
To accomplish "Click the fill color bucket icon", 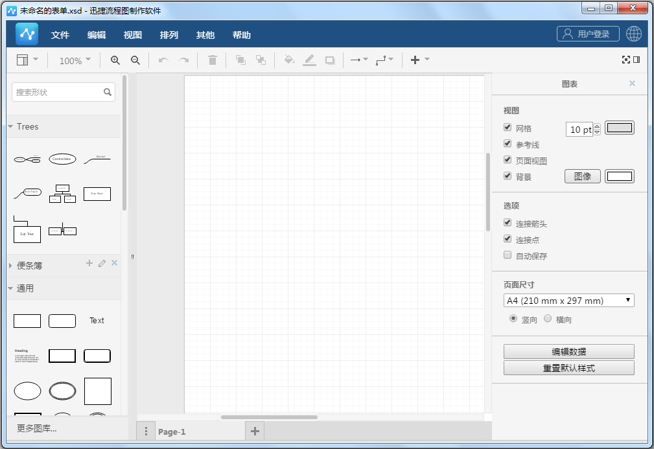I will 289,60.
